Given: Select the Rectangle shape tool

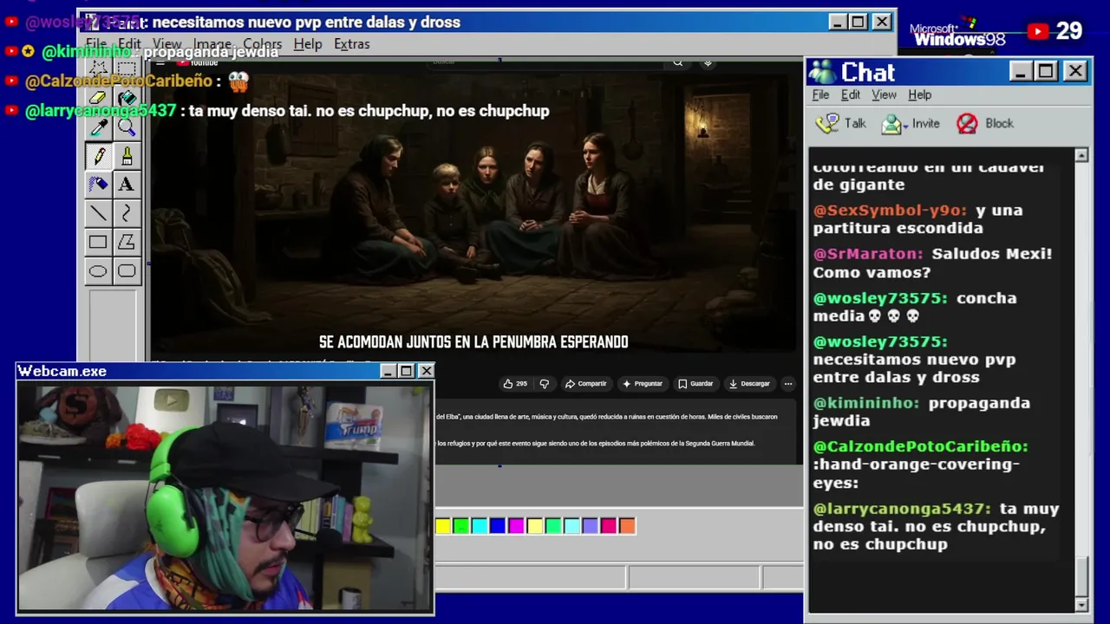Looking at the screenshot, I should coord(98,242).
